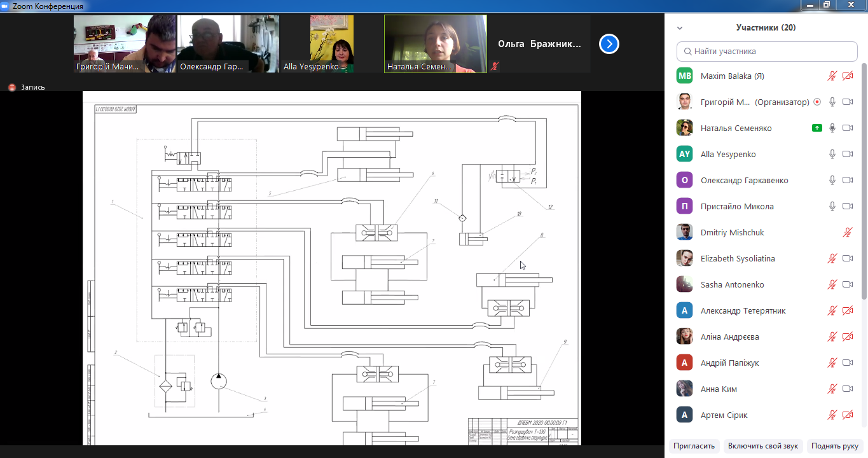Screen dimensions: 868x458
Task: Click the Maxim Balaka (Я) participant row
Action: 766,76
